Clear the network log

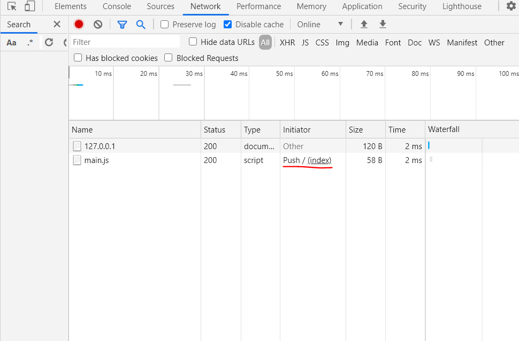point(98,24)
